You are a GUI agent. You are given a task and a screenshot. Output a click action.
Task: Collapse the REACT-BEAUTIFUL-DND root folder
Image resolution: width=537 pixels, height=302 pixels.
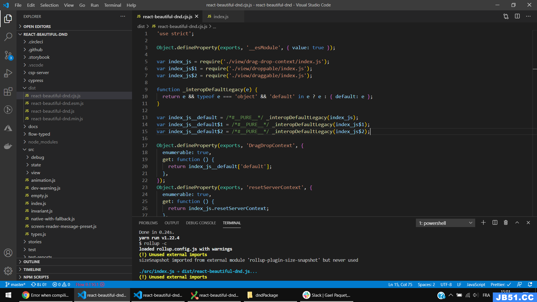pos(74,34)
